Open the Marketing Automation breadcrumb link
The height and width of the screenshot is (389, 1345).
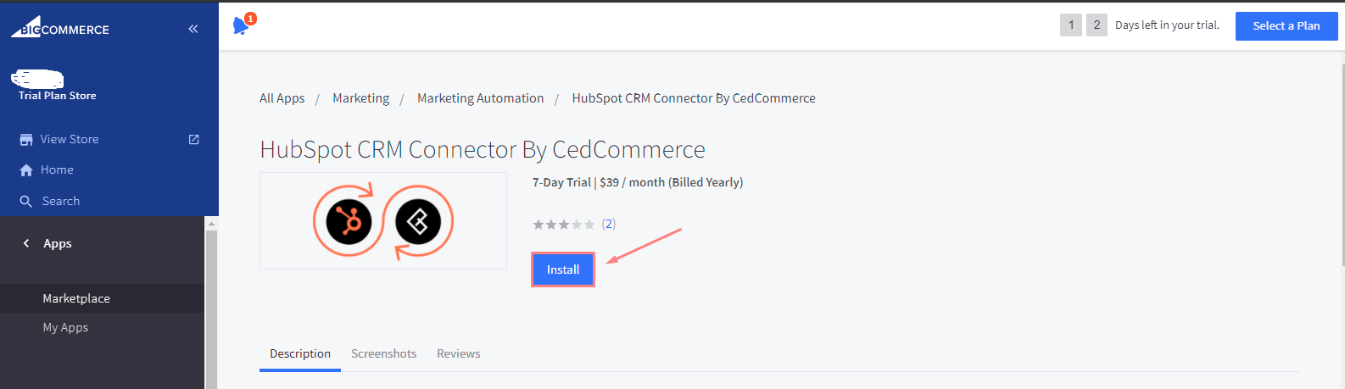pyautogui.click(x=480, y=98)
